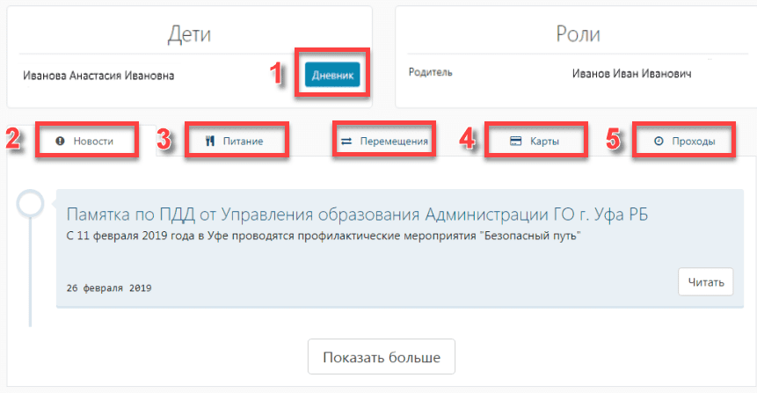This screenshot has height=393, width=757.
Task: Click the fork-and-knife icon beside Питание
Action: 210,141
